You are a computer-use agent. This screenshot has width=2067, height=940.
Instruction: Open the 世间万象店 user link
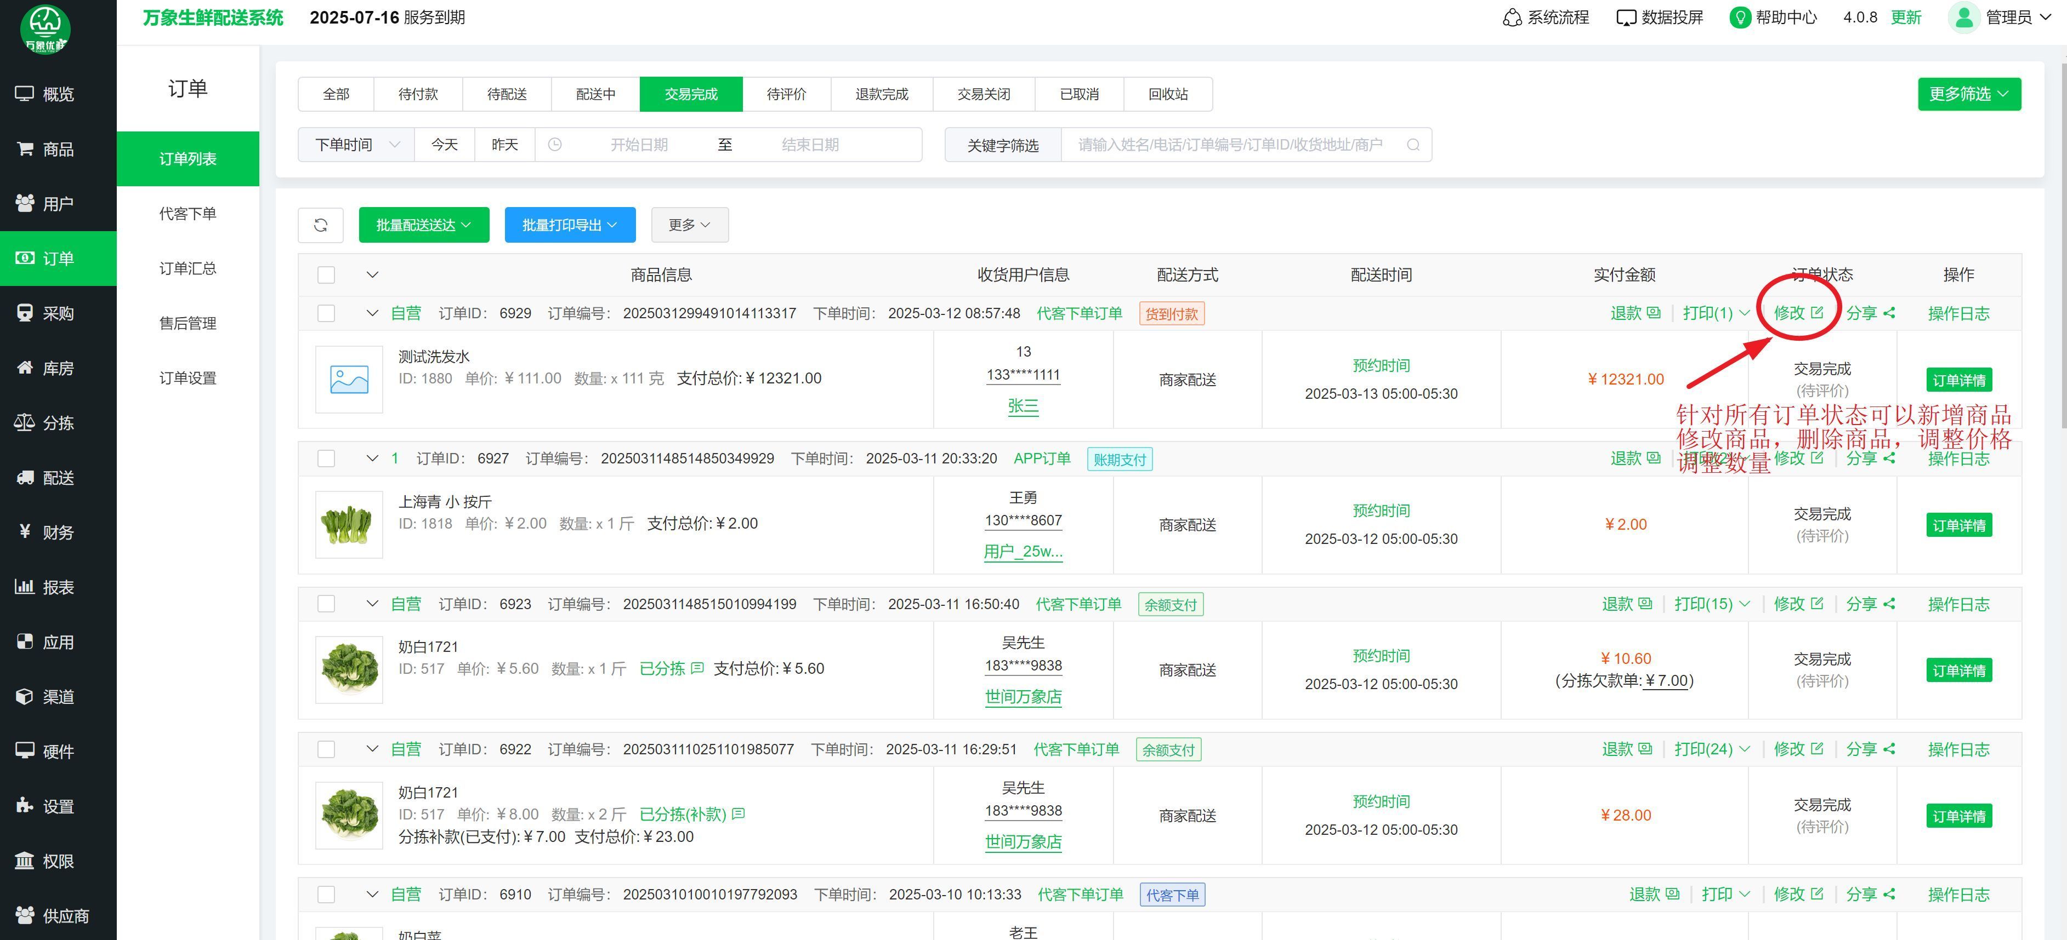[1023, 697]
